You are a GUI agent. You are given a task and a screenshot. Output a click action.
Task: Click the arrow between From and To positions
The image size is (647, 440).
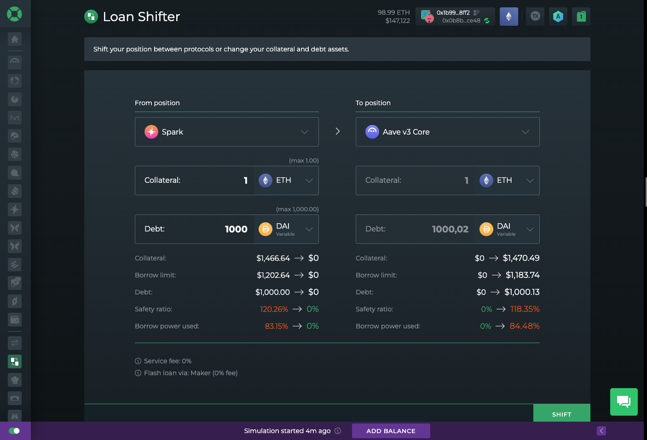(337, 131)
